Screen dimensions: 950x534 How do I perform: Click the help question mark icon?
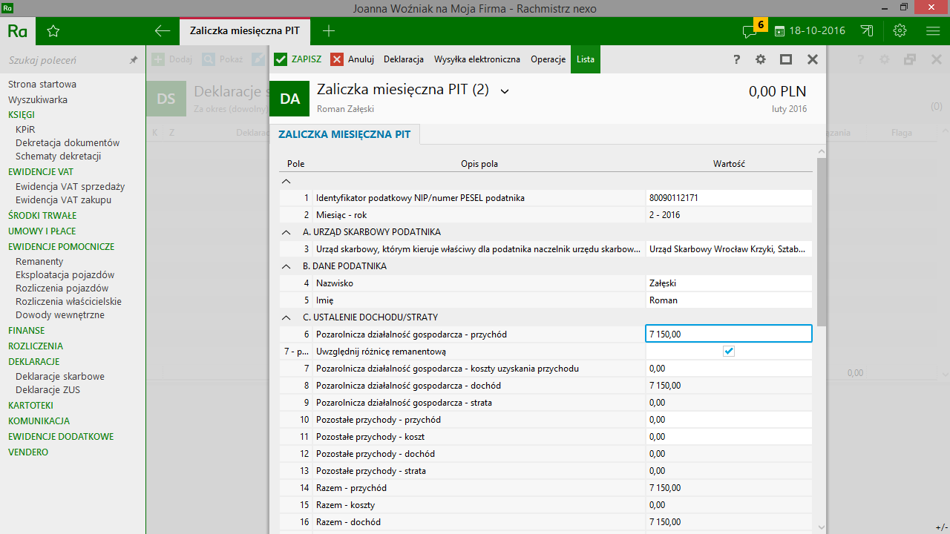(737, 59)
